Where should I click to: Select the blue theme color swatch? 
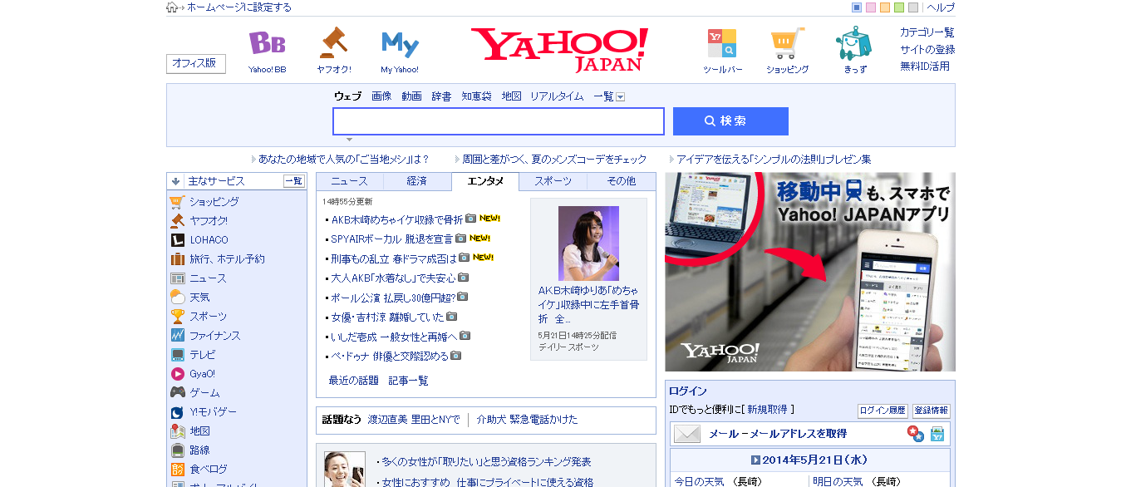[x=857, y=7]
